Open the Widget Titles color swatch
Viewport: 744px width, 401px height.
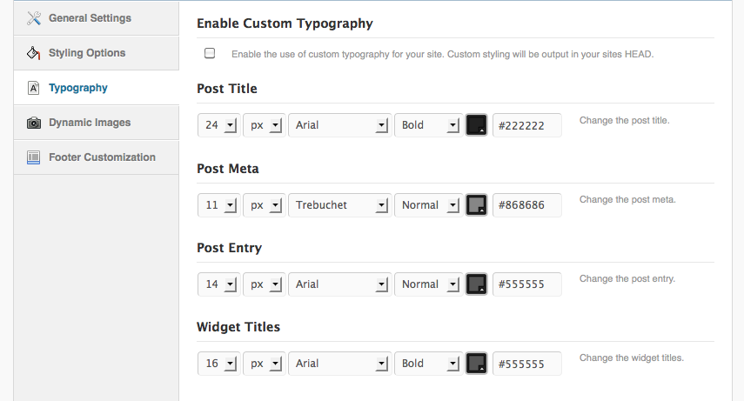[x=476, y=364]
